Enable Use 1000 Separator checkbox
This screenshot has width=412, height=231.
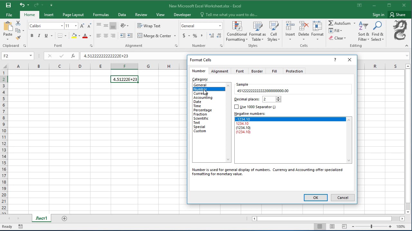(x=237, y=107)
